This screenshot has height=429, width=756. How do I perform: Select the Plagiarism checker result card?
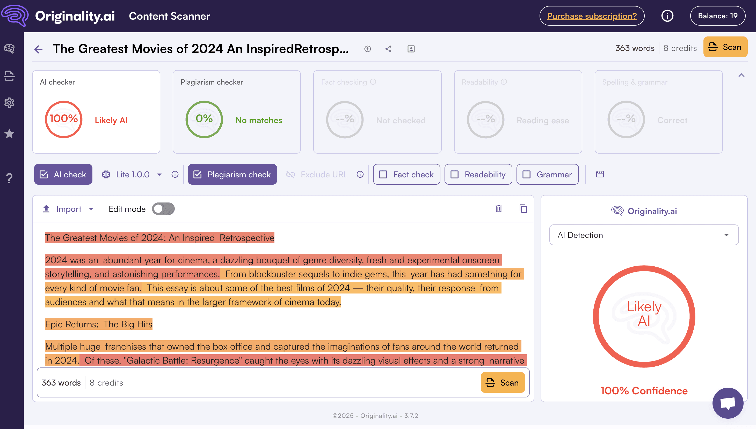(x=237, y=112)
